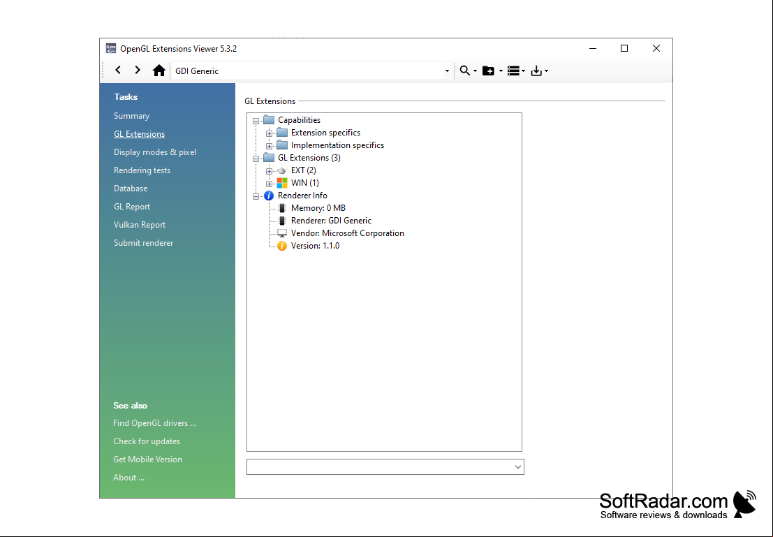Click the Windows logo beside WIN (1)

282,182
